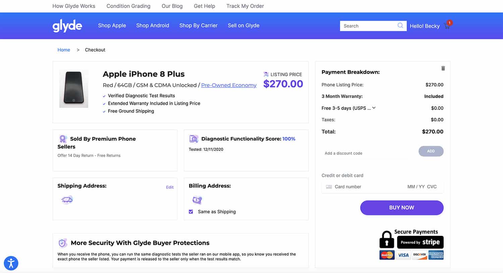Click the Premium Phone Sellers badge icon

[62, 139]
